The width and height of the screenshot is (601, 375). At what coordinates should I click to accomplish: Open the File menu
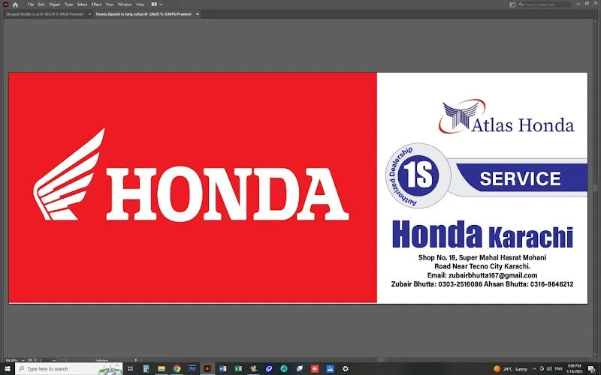(x=31, y=4)
